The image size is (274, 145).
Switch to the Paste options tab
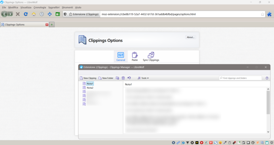135,56
